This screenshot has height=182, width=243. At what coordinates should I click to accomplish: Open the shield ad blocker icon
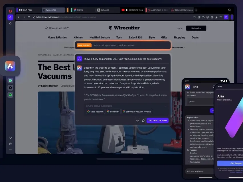pos(208,17)
